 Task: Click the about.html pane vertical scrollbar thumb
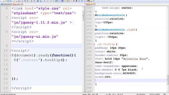coord(83,16)
